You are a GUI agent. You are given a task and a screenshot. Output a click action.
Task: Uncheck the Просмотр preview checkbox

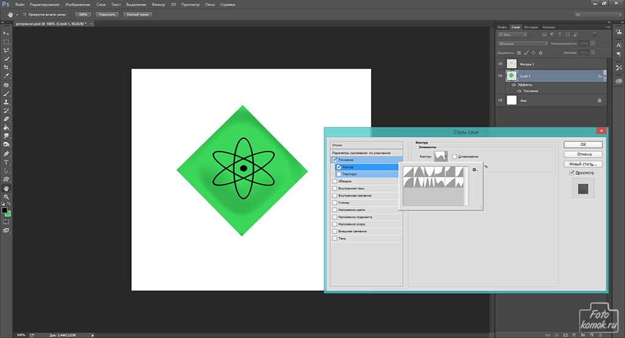[x=571, y=173]
